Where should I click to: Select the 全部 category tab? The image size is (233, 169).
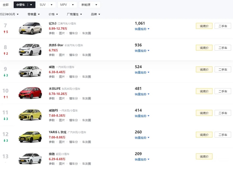tap(6, 5)
